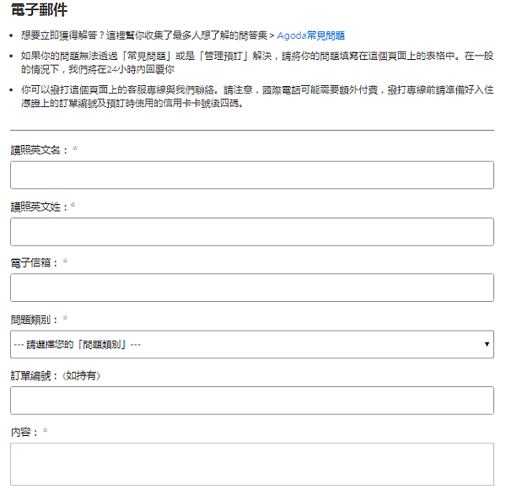Focus the 護照英文姓 text box
The width and height of the screenshot is (506, 495).
coord(251,232)
